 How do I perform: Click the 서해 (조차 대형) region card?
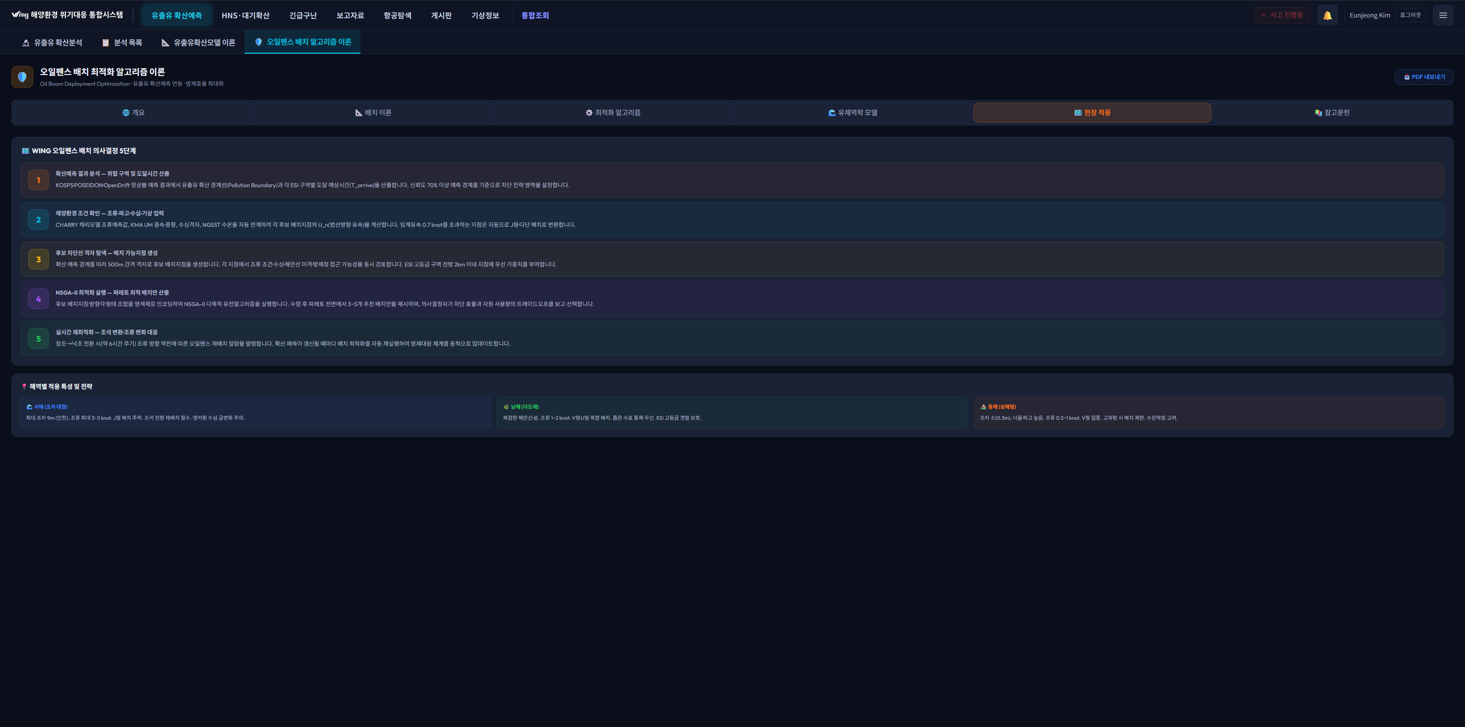255,412
